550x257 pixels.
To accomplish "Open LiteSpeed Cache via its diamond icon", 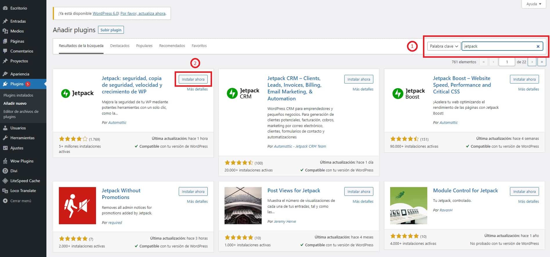I will tap(5, 181).
